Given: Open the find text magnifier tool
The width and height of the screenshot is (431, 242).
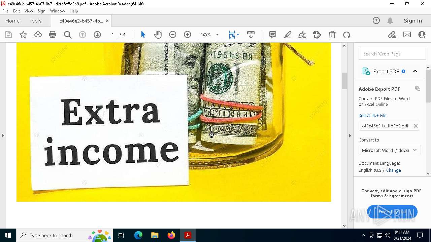Looking at the screenshot, I should (x=68, y=35).
